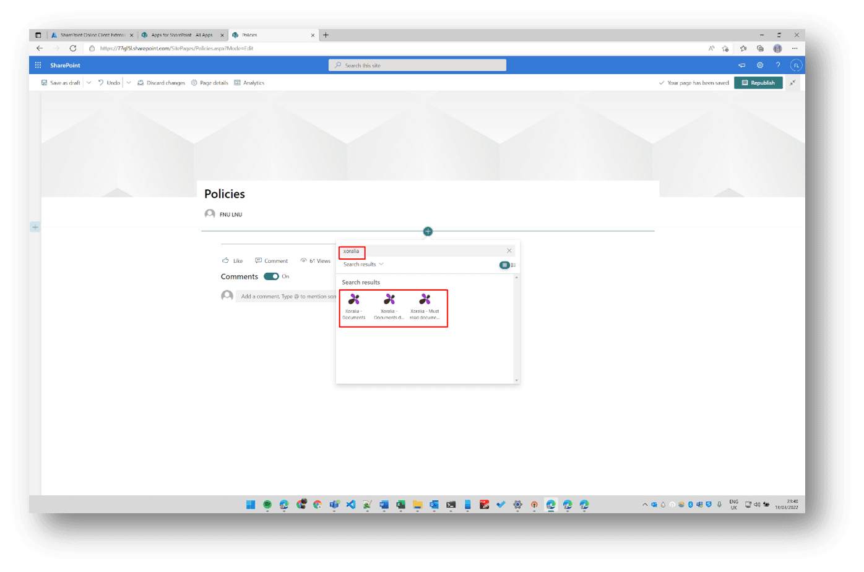Image resolution: width=864 pixels, height=572 pixels.
Task: Open Word from the taskbar
Action: [x=384, y=505]
